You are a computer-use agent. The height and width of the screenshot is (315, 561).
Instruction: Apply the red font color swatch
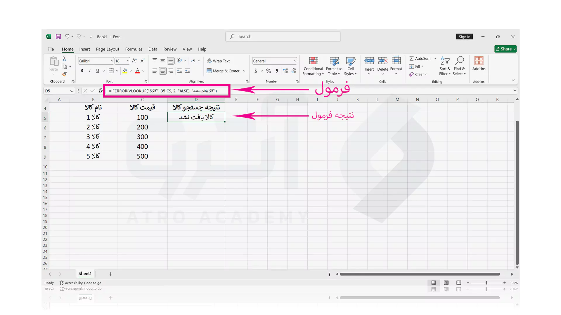click(138, 71)
